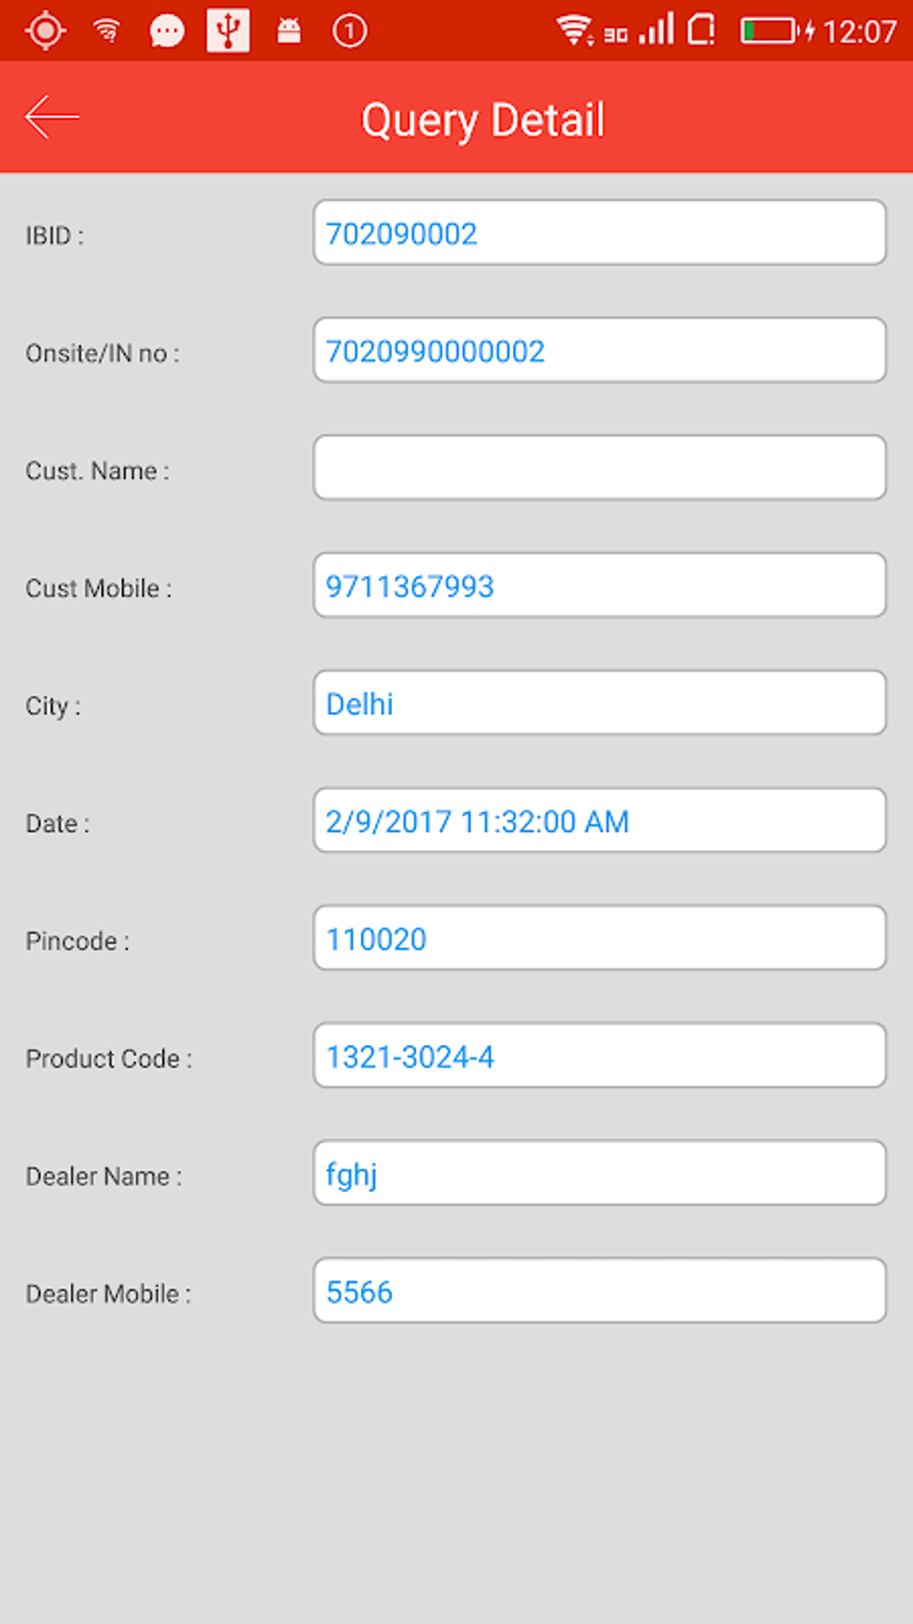Tap Cust Mobile field with 9711367993
The height and width of the screenshot is (1624, 913).
tap(599, 586)
